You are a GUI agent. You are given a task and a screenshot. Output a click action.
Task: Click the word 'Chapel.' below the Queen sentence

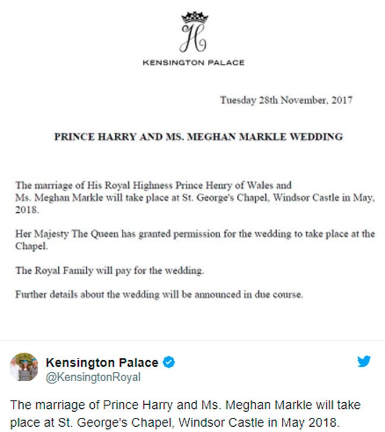tap(31, 247)
